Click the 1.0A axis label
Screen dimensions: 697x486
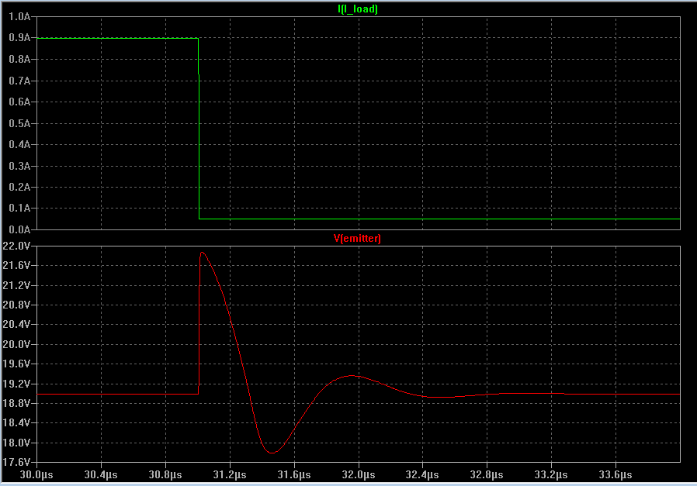19,17
